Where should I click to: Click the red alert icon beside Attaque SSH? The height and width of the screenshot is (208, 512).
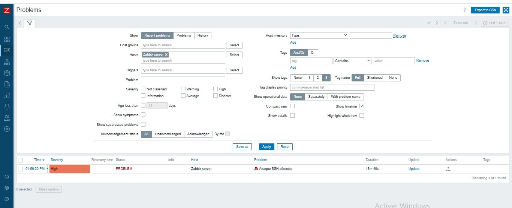(256, 169)
